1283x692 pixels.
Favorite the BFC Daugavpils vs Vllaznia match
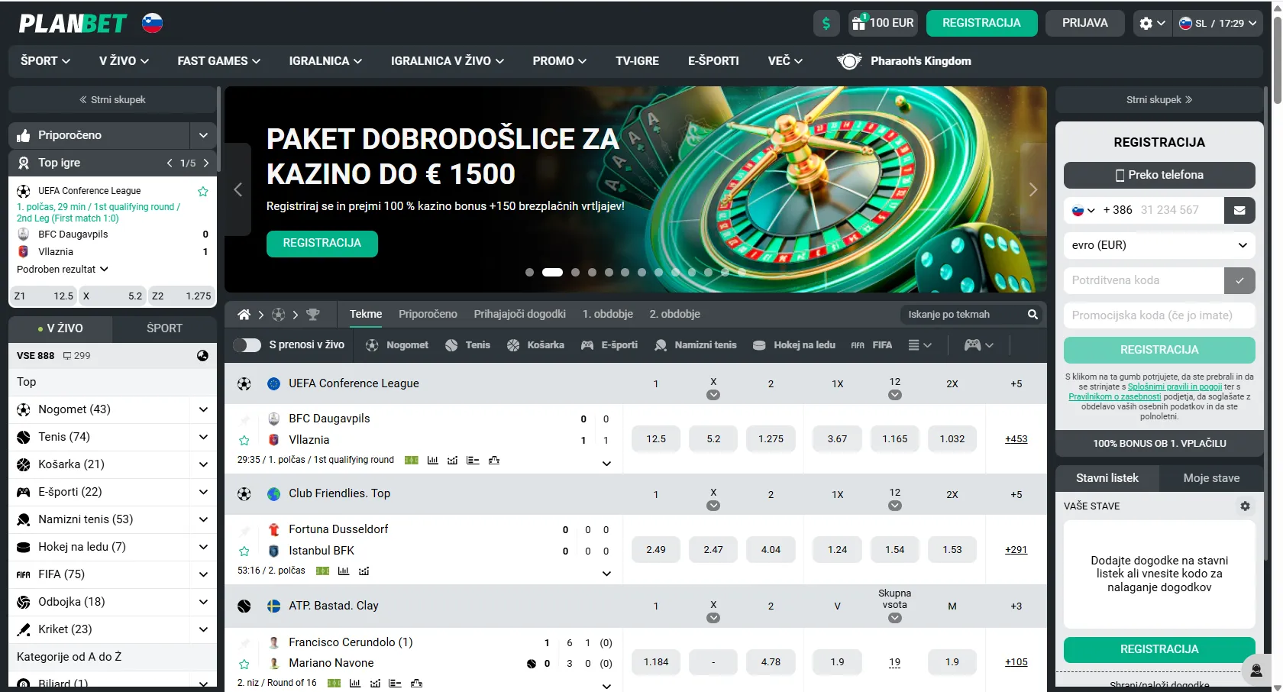coord(244,440)
